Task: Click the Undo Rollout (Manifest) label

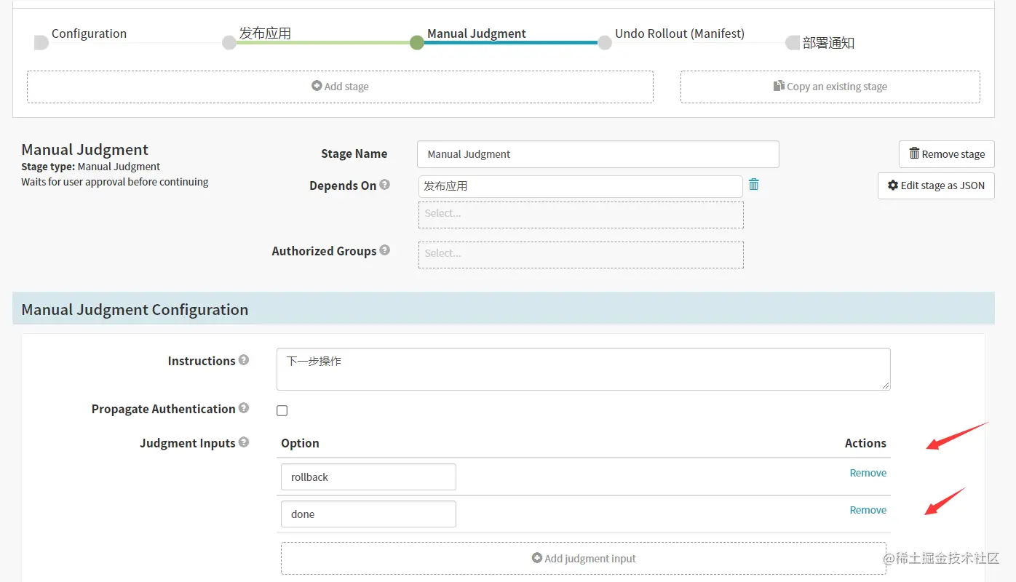Action: pyautogui.click(x=680, y=33)
